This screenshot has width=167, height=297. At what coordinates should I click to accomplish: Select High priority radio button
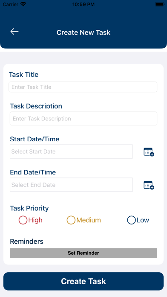23,220
